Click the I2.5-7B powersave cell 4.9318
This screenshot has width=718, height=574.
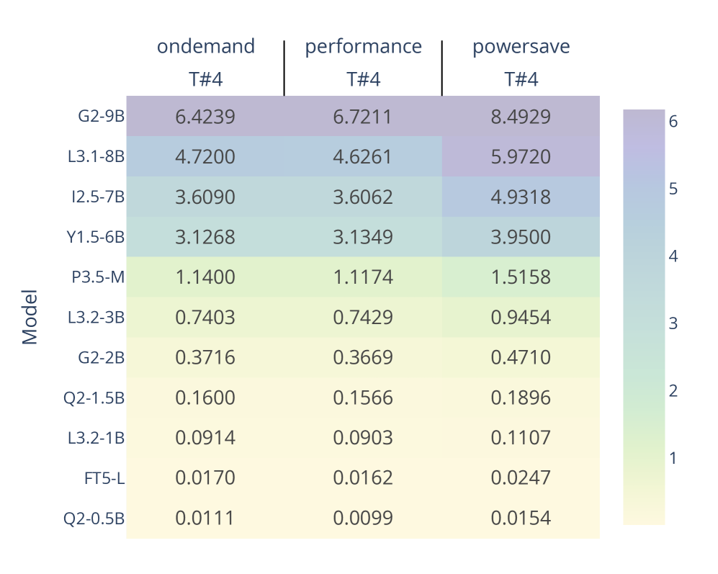[x=521, y=197]
